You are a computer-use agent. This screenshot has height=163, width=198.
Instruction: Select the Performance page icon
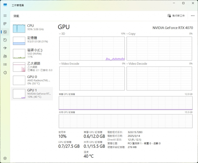click(x=5, y=32)
